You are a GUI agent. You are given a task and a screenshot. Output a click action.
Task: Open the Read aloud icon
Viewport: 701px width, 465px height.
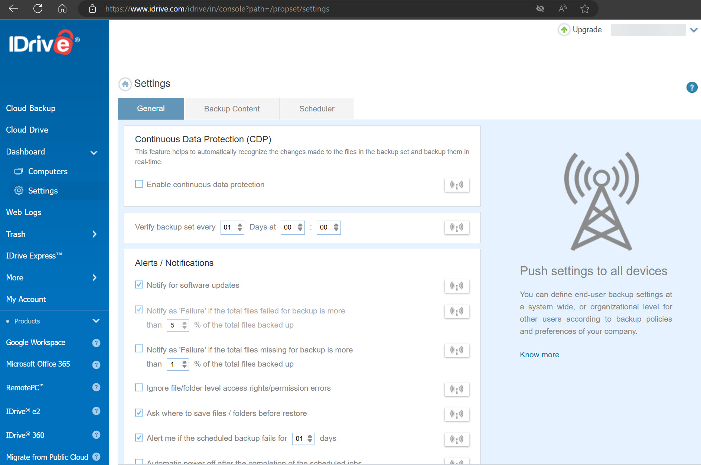(x=563, y=9)
